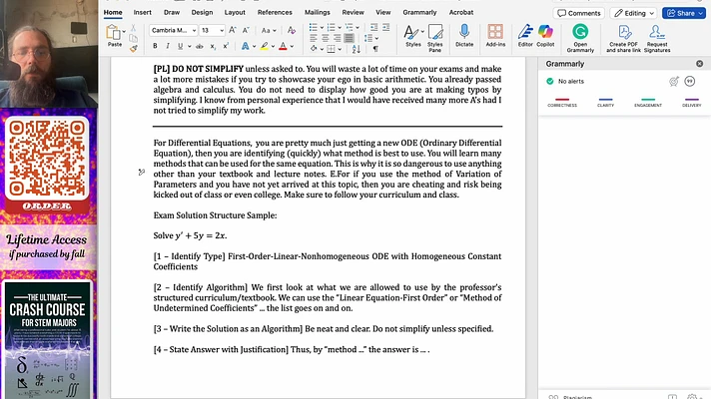711x399 pixels.
Task: Launch the Editor tool
Action: (525, 36)
